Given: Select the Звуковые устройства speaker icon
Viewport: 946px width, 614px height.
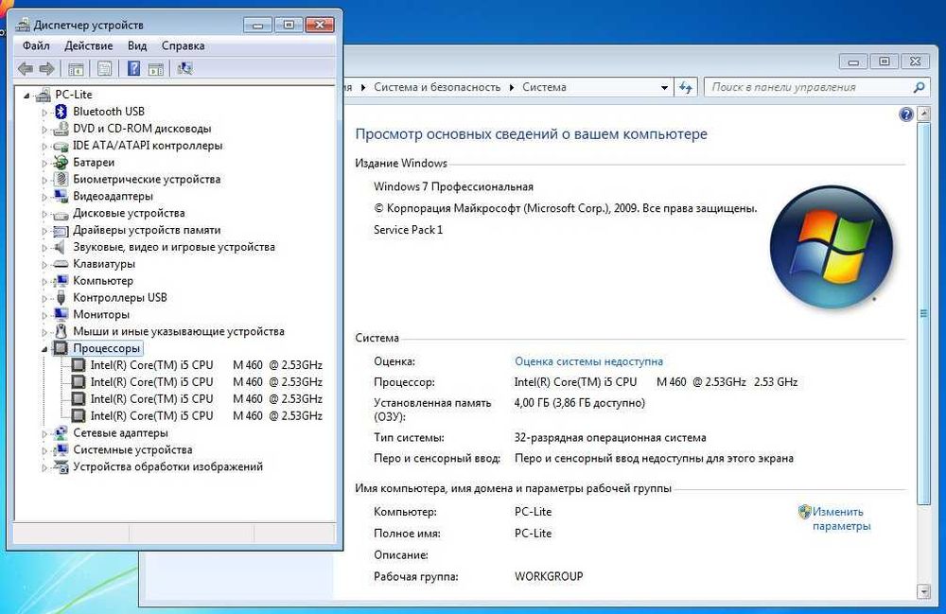Looking at the screenshot, I should (x=60, y=247).
